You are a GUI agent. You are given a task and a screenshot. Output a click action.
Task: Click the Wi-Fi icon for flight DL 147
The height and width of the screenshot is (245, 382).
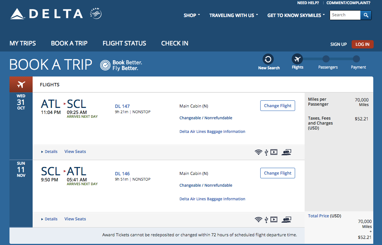(x=258, y=152)
